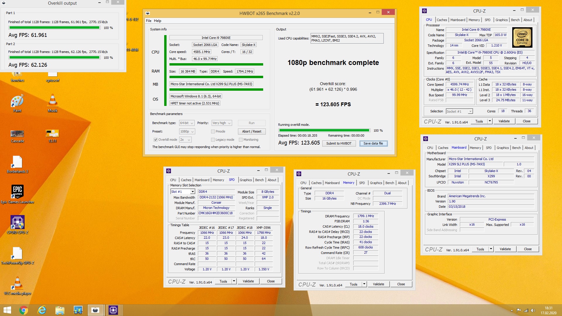This screenshot has height=316, width=562.
Task: Open the Paint desktop shortcut
Action: pyautogui.click(x=17, y=103)
